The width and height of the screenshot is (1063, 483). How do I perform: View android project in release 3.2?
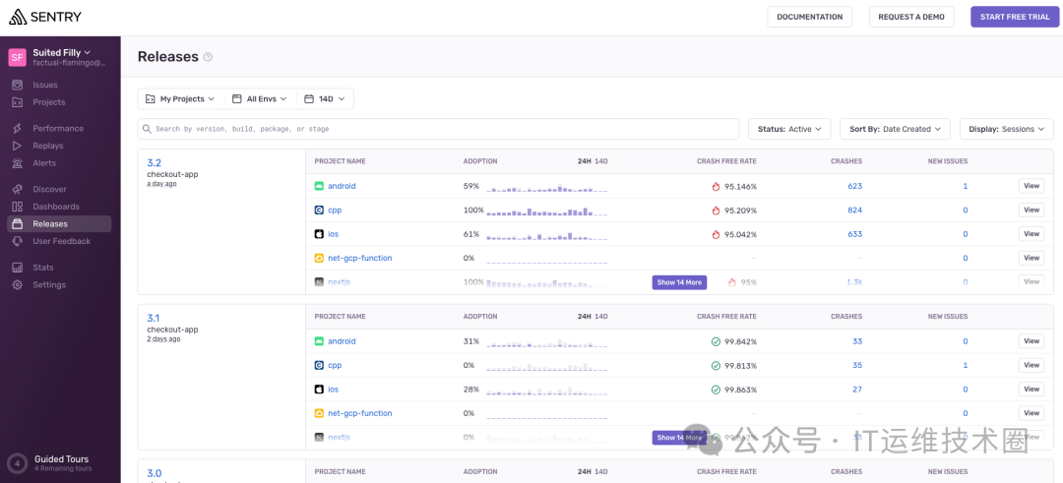1032,186
